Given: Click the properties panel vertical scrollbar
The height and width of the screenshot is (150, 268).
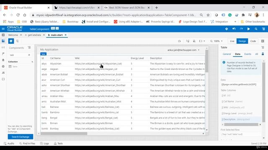Looking at the screenshot, I should pos(264,92).
